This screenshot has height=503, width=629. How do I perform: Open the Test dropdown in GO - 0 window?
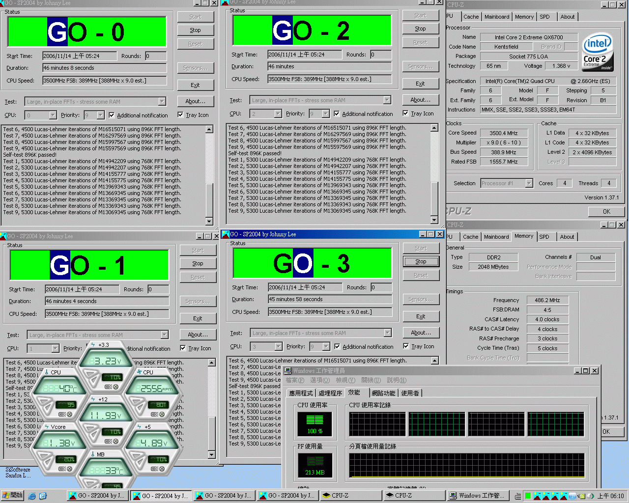(162, 102)
